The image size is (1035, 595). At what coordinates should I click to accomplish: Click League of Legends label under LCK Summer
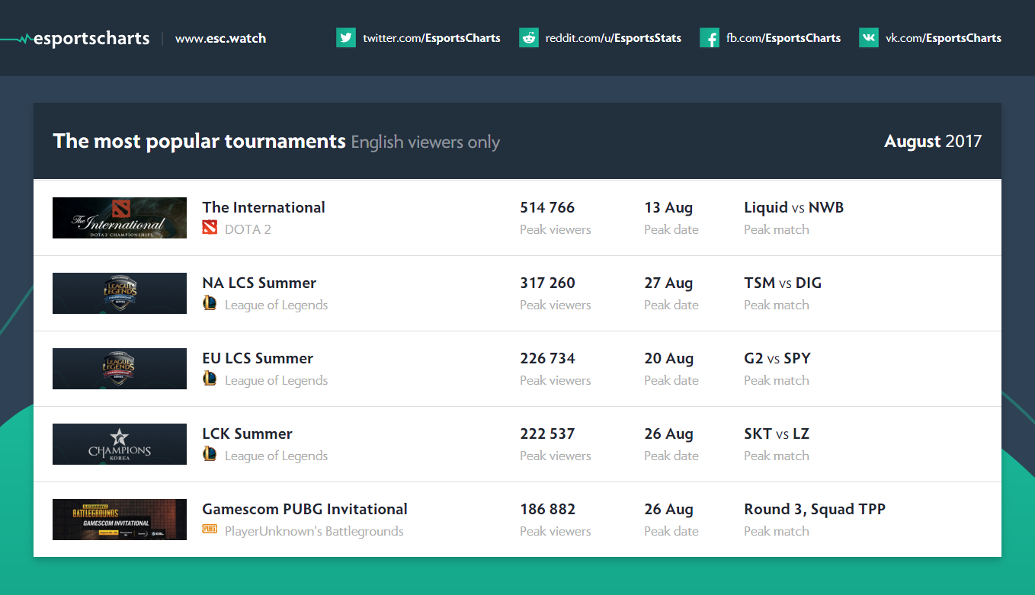click(x=276, y=456)
